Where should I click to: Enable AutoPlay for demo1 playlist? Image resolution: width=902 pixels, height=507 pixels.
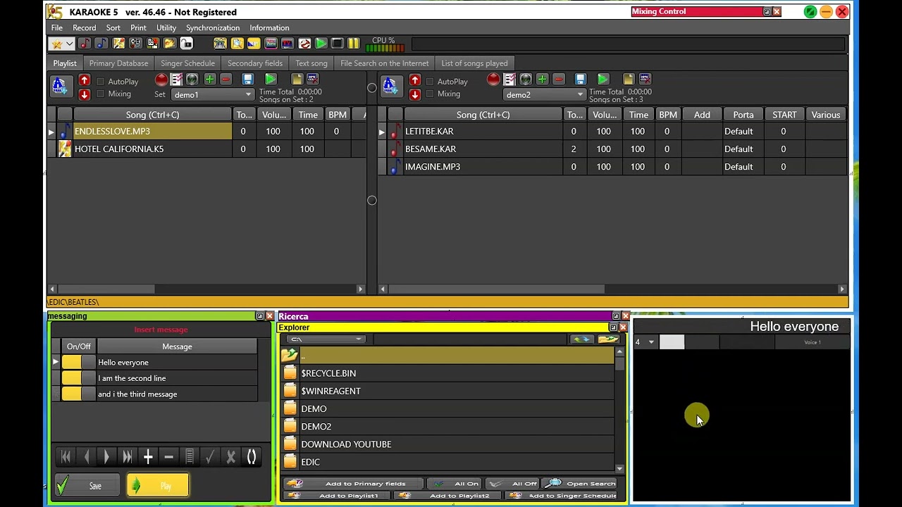pyautogui.click(x=100, y=82)
